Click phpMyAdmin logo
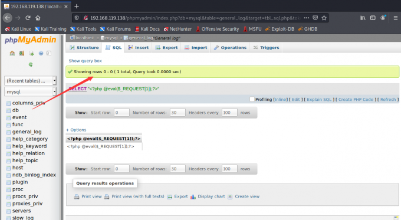The height and width of the screenshot is (220, 401). point(30,40)
